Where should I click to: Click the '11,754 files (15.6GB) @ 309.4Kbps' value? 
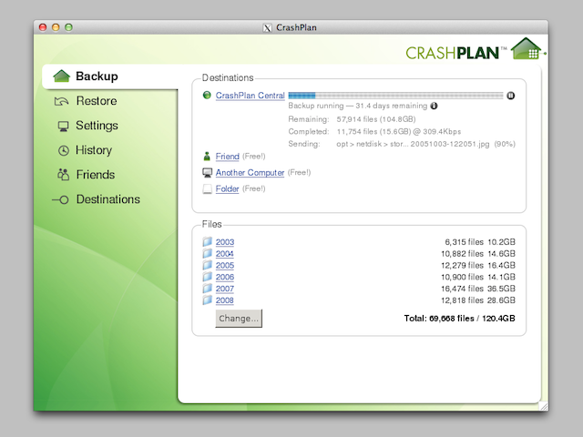(x=399, y=131)
